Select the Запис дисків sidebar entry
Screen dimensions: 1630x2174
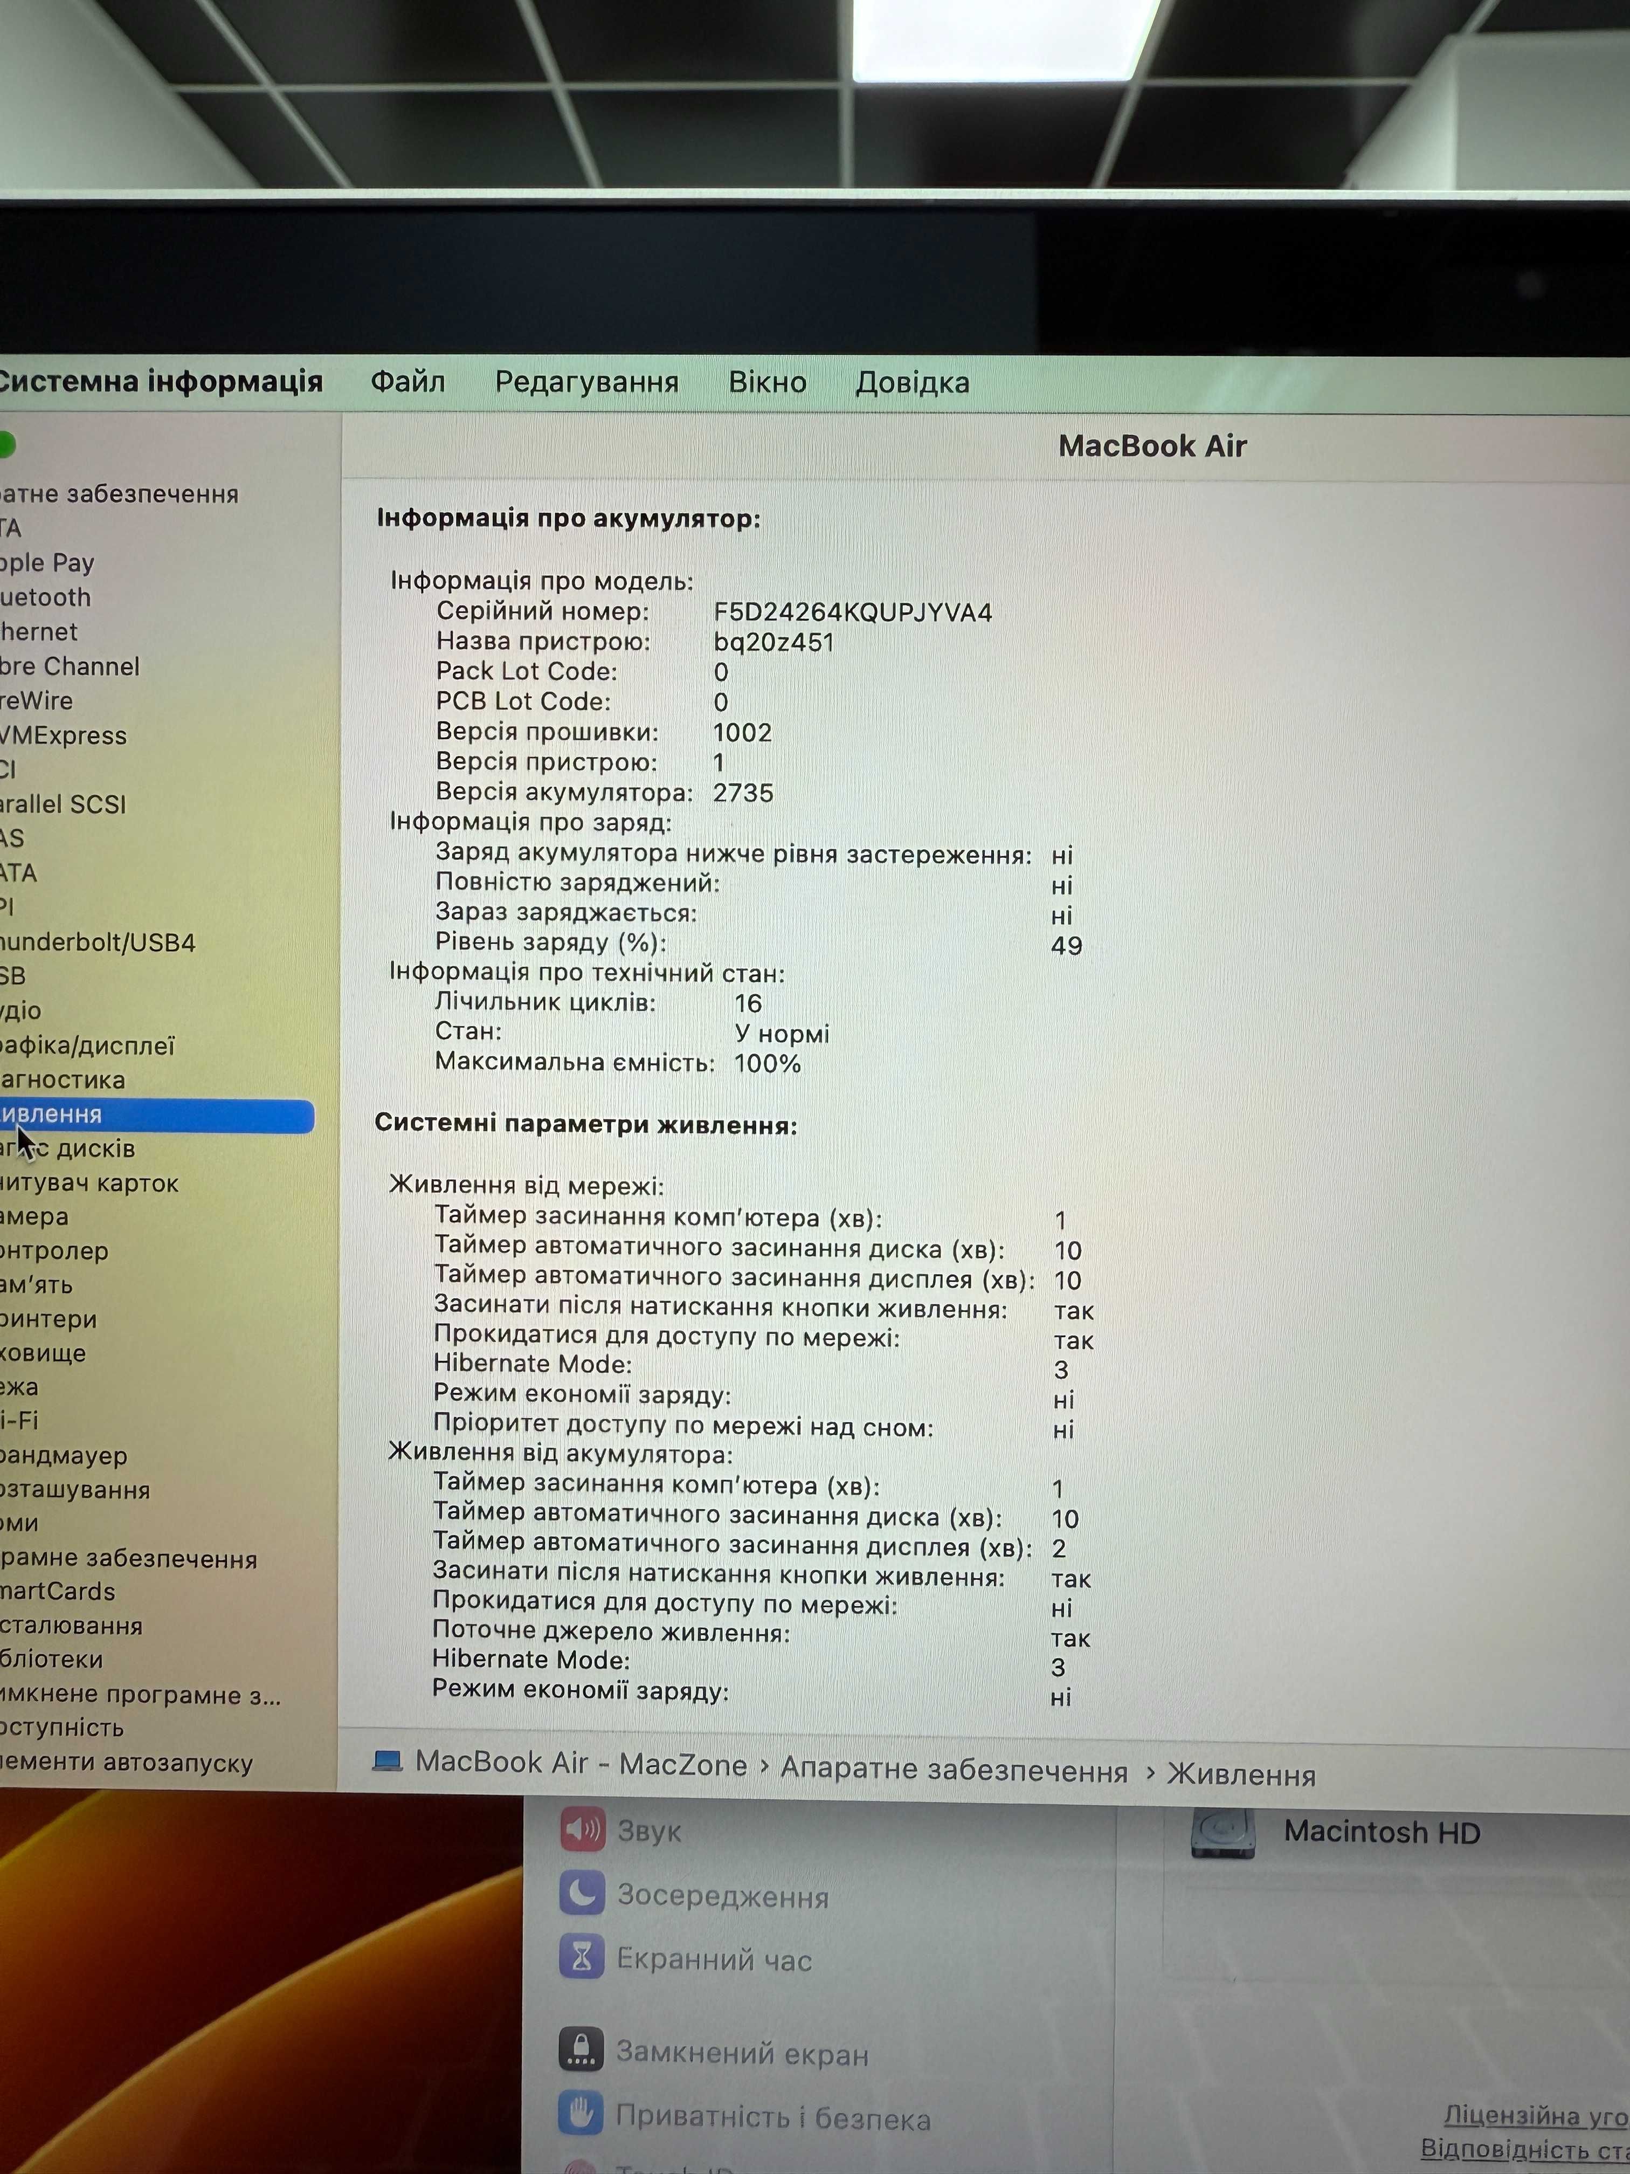point(68,1149)
